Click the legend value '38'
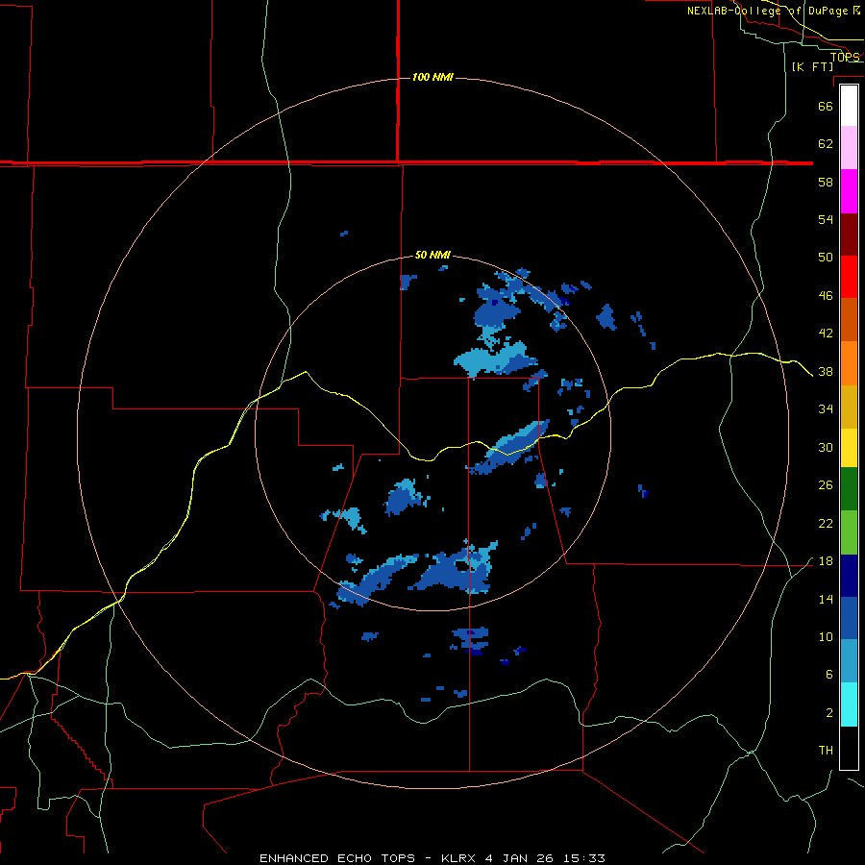865x865 pixels. 826,372
